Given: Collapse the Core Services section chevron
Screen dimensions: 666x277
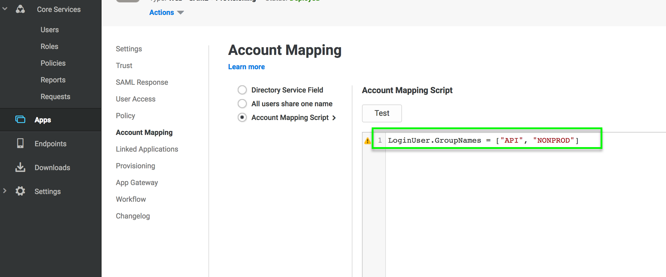Looking at the screenshot, I should (x=5, y=9).
